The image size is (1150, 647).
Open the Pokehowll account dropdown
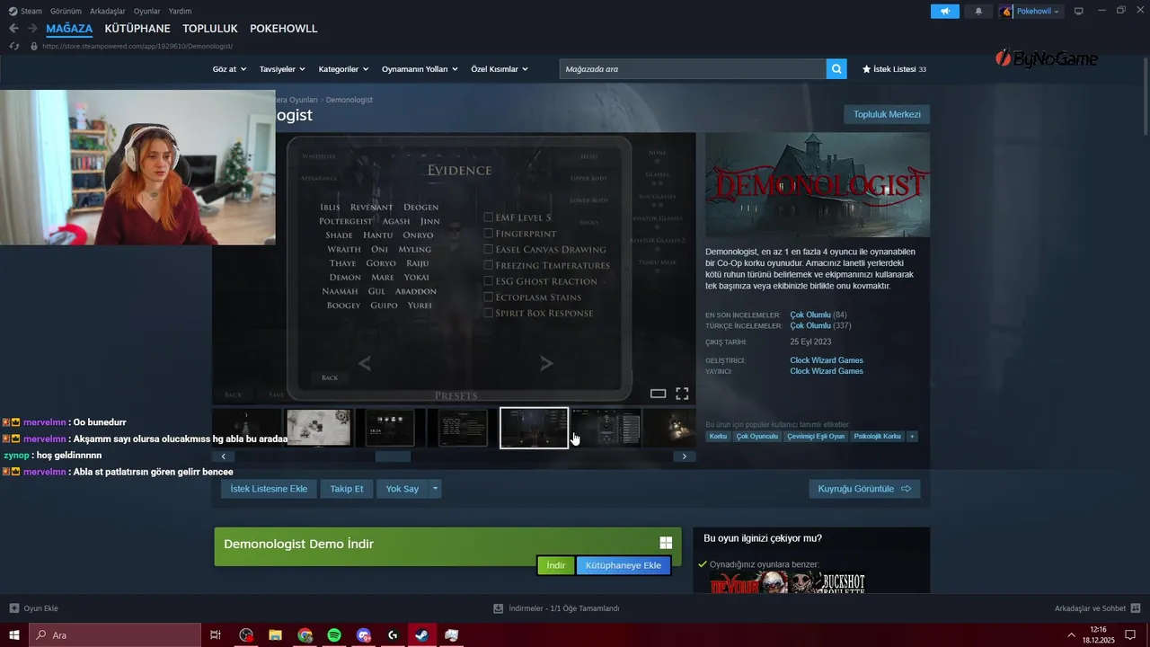coord(1039,11)
